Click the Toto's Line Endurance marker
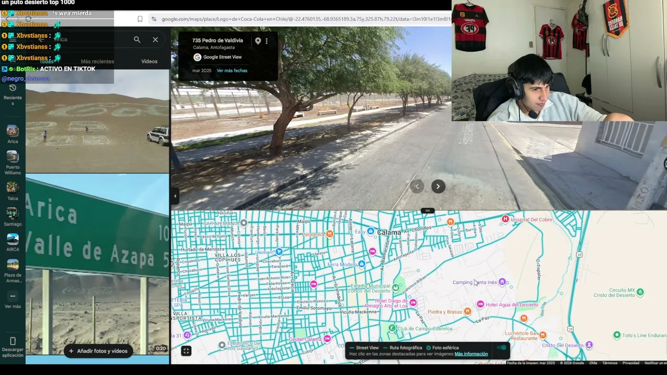The width and height of the screenshot is (667, 375). tap(617, 335)
